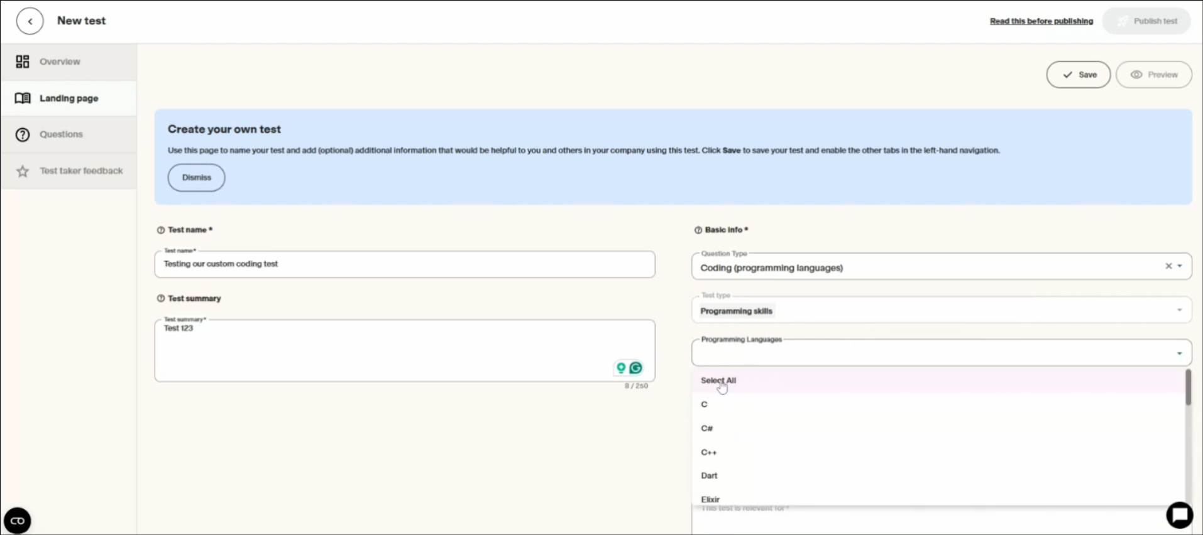Image resolution: width=1203 pixels, height=535 pixels.
Task: Open the Test type dropdown
Action: click(x=1179, y=310)
